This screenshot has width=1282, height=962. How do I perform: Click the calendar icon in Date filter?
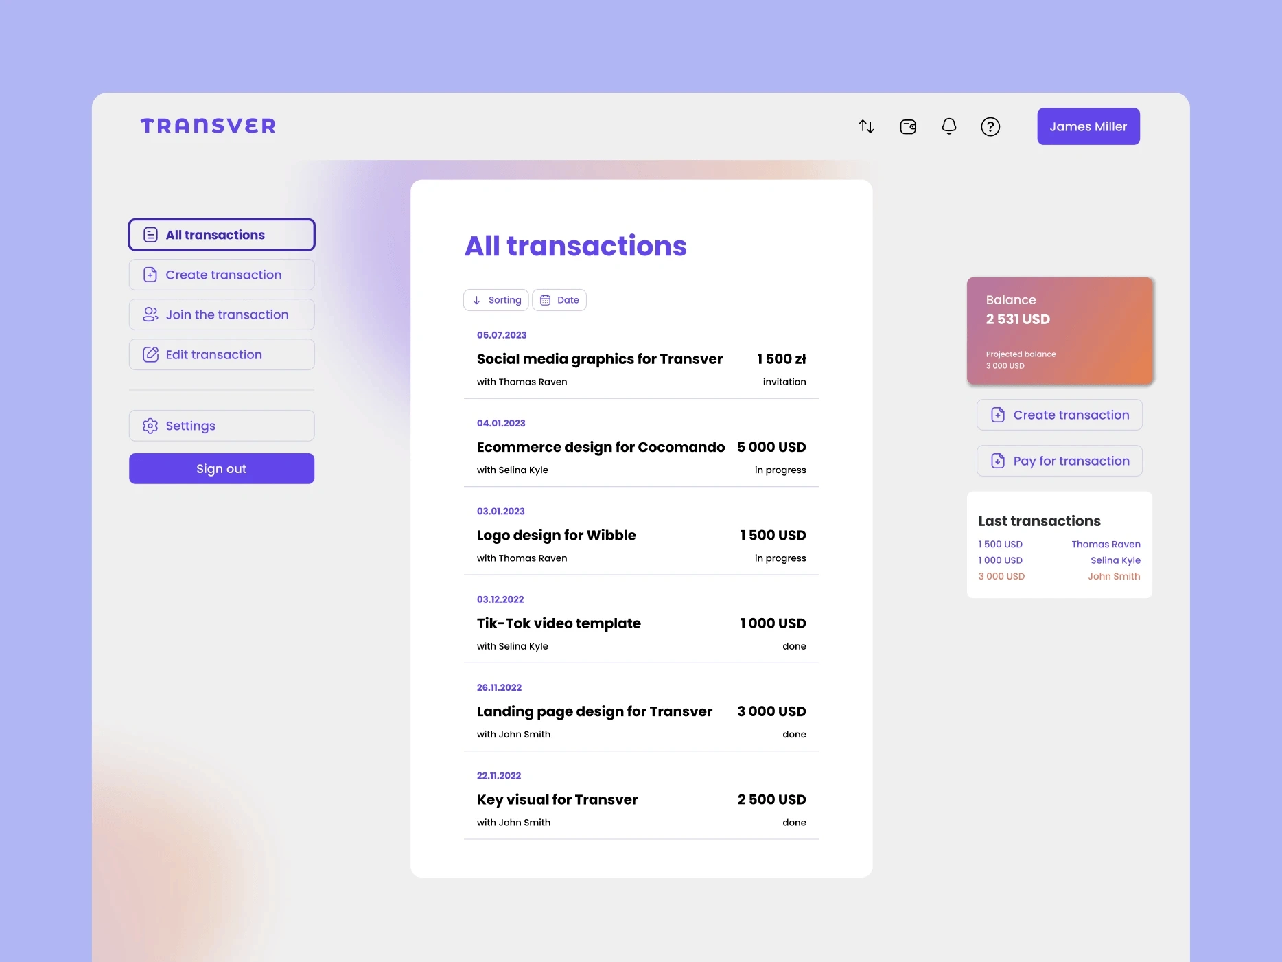point(545,300)
